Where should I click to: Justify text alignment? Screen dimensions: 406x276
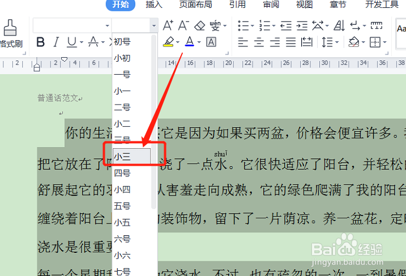(291, 42)
